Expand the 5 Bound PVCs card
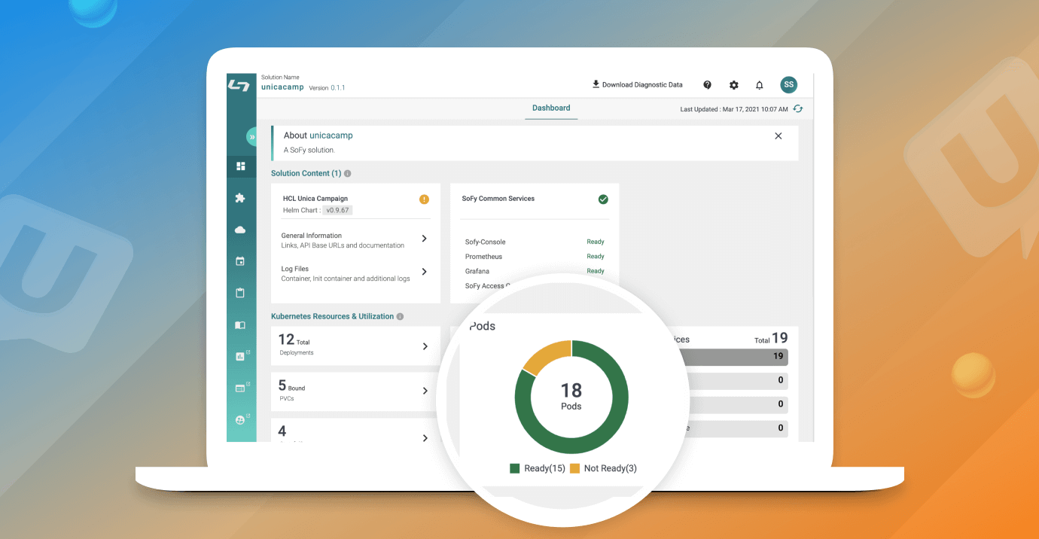 [355, 391]
